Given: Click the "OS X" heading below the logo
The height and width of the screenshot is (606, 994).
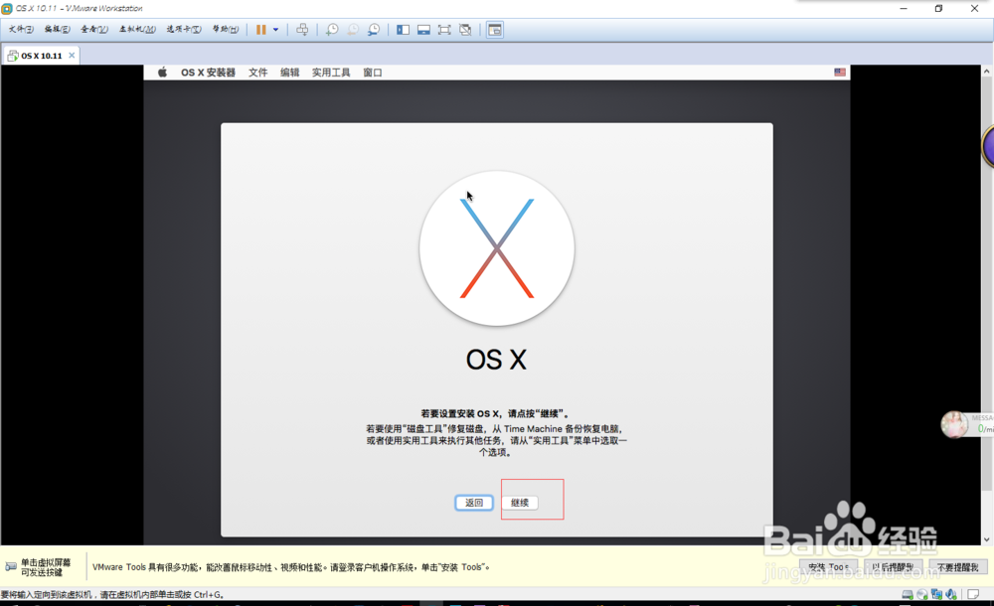Looking at the screenshot, I should point(496,360).
